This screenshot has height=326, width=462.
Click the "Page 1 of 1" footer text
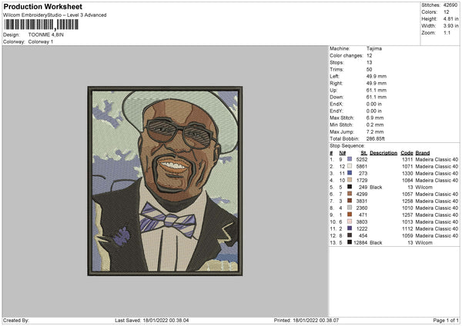[446, 320]
